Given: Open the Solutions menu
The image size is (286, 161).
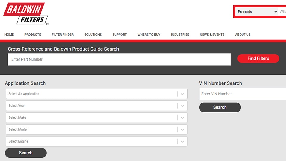Looking at the screenshot, I should point(93,35).
